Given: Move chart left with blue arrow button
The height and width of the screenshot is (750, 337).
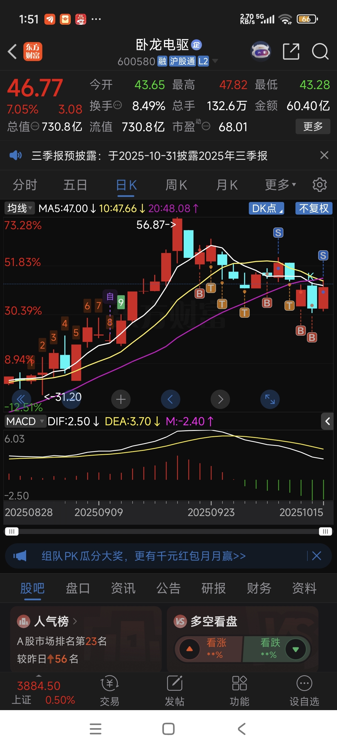Looking at the screenshot, I should tap(170, 399).
